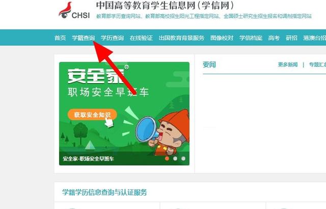Open the 研招 navigation item
The width and height of the screenshot is (326, 209).
(x=291, y=38)
